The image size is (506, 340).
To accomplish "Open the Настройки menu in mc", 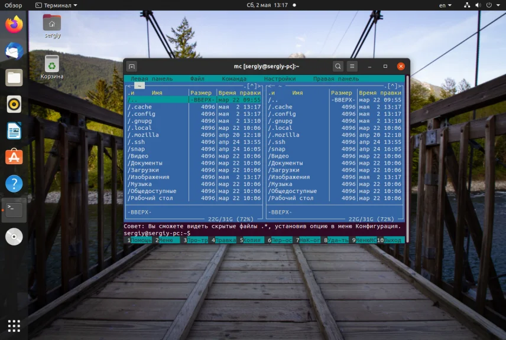I will 280,79.
